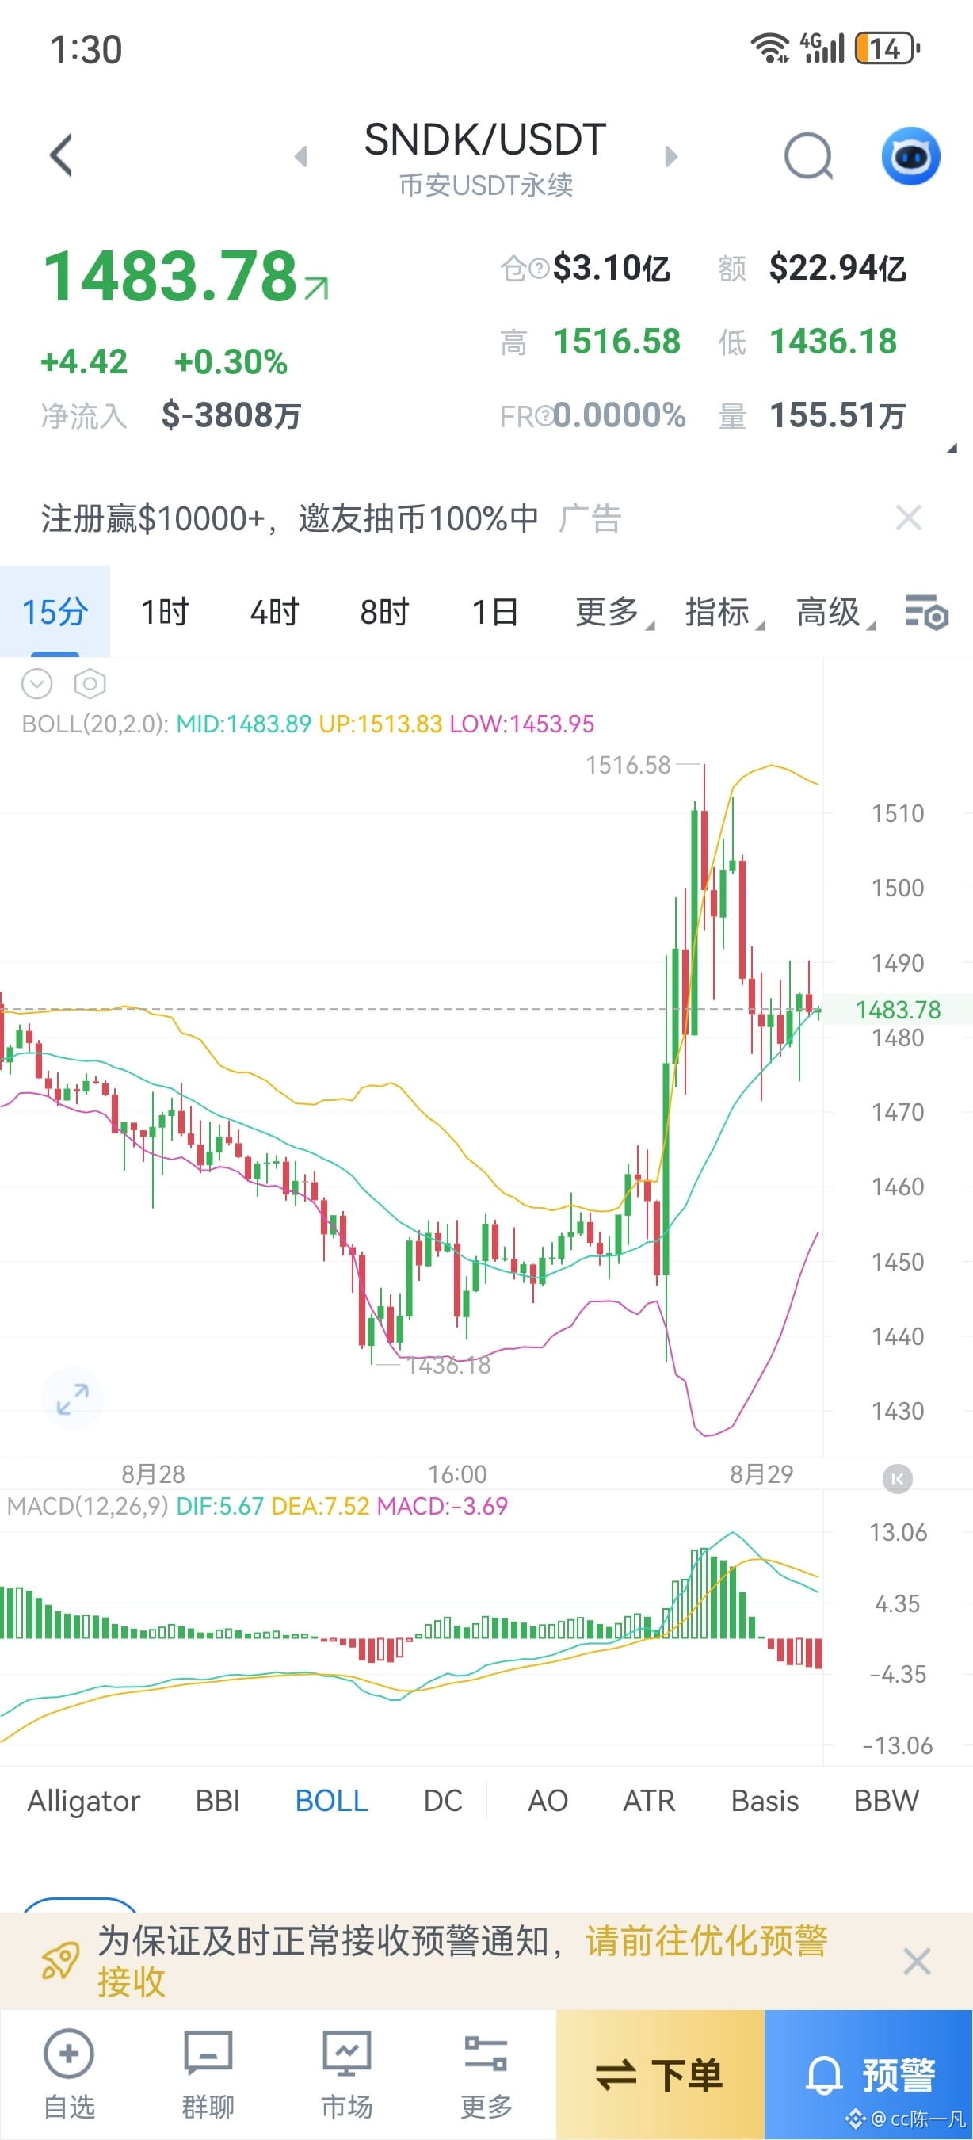Tap SNDK/USDT pair title
Screen dimensions: 973x2140
pyautogui.click(x=486, y=139)
